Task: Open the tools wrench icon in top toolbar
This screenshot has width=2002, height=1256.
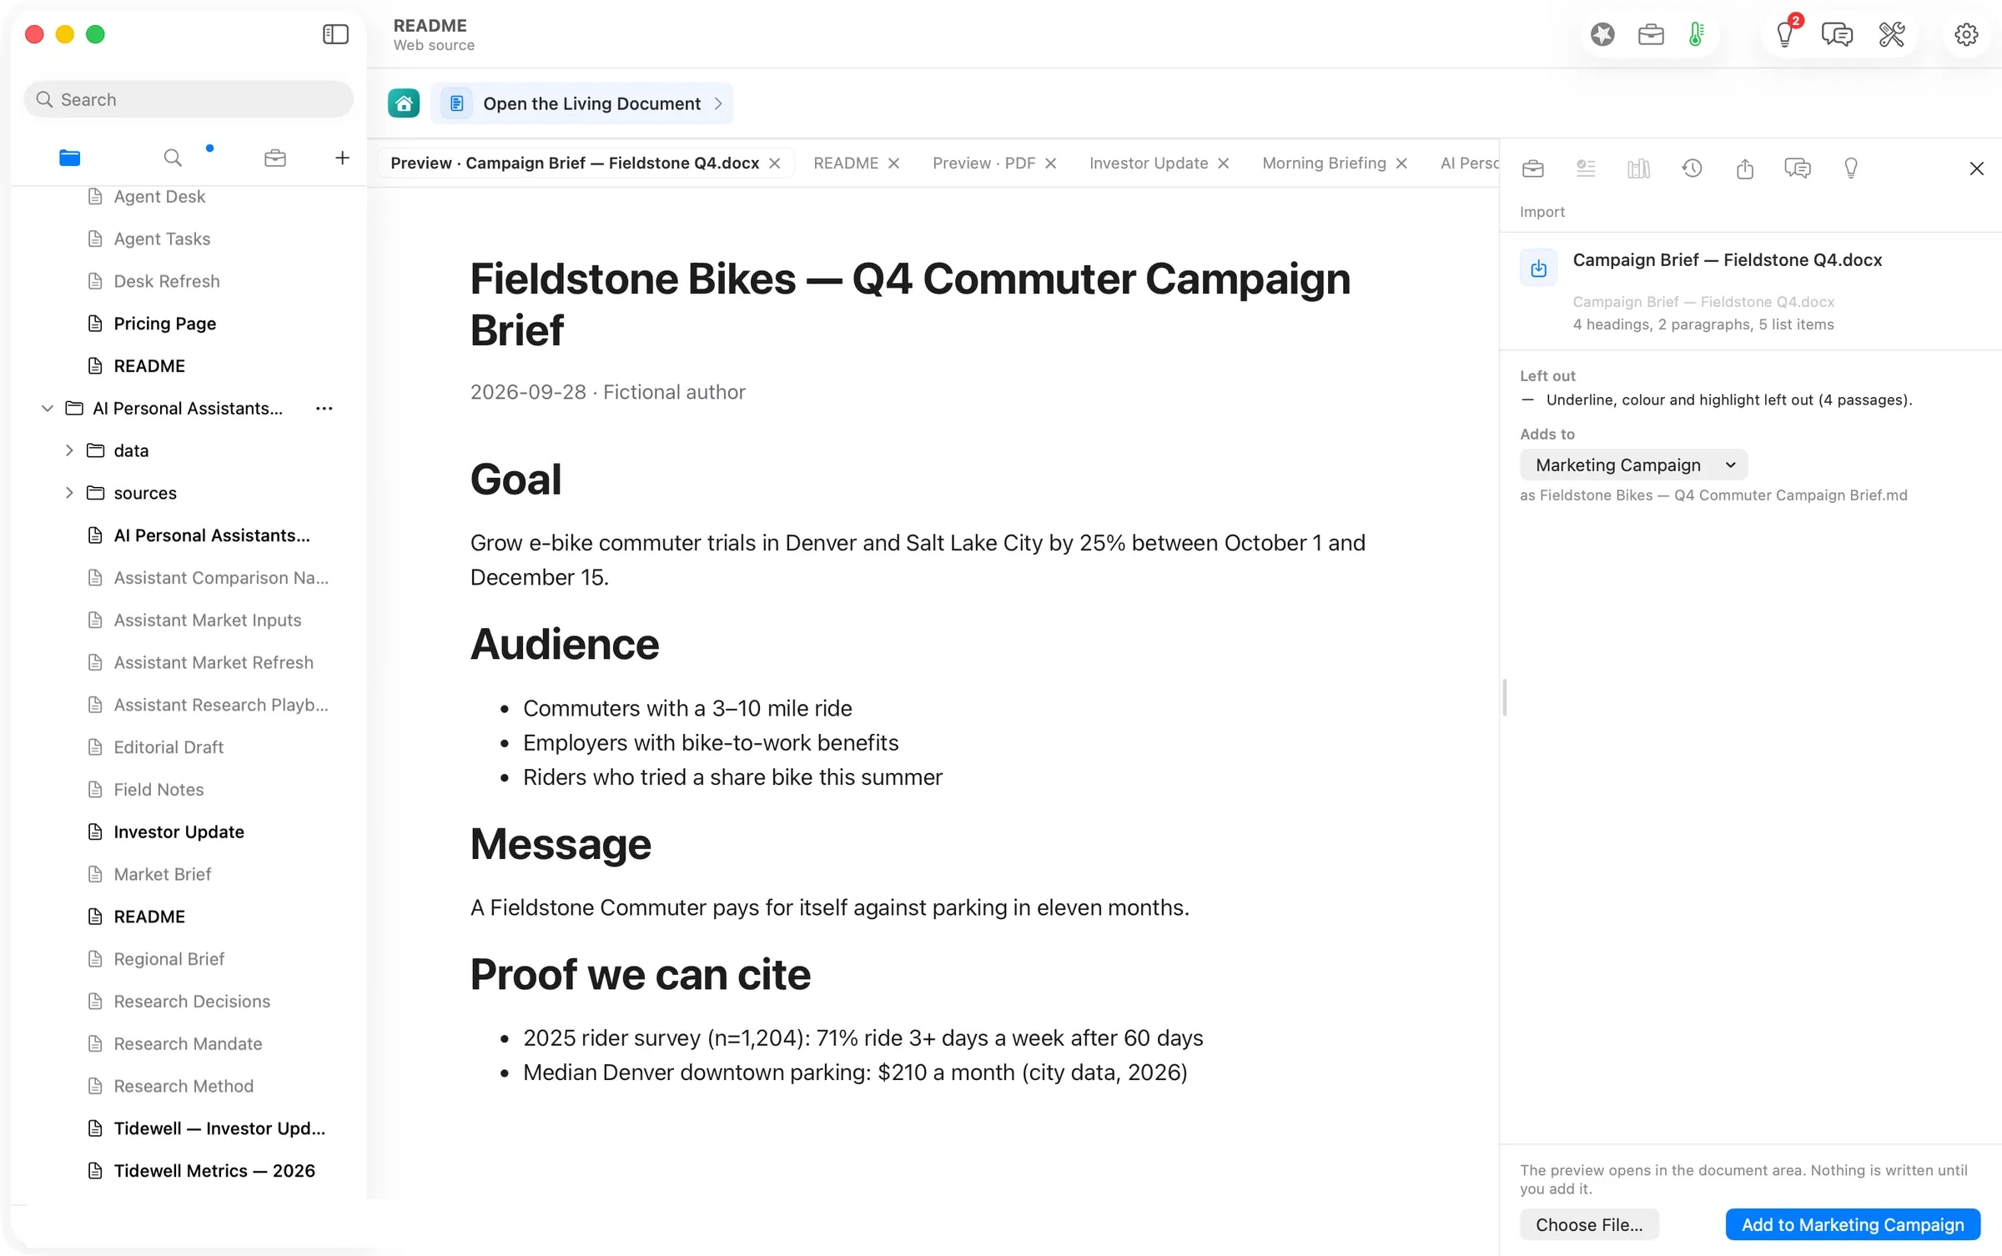Action: pyautogui.click(x=1892, y=34)
